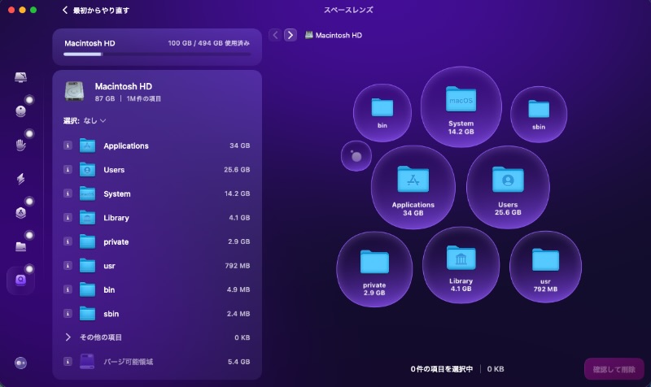The image size is (651, 387).
Task: Select the Applications 34 GB bubble
Action: (413, 188)
